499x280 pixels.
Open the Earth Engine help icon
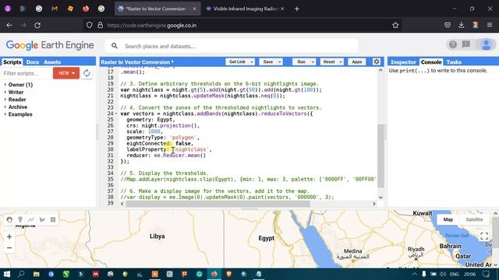(452, 45)
